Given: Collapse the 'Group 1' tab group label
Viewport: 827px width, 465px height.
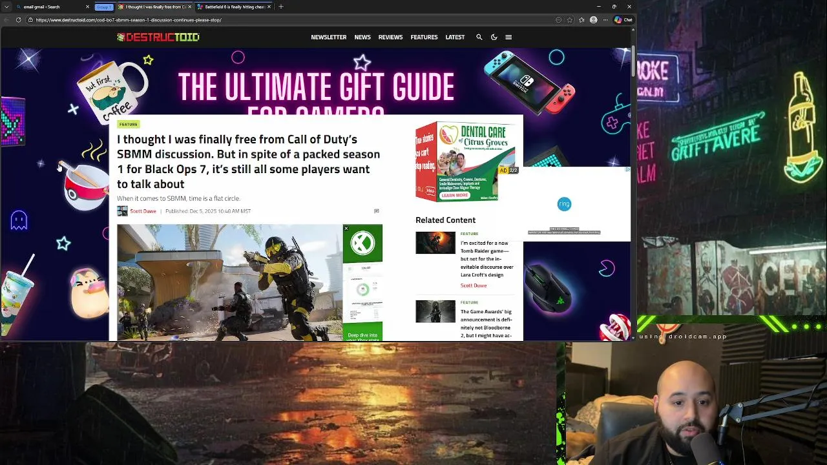Looking at the screenshot, I should click(x=103, y=6).
